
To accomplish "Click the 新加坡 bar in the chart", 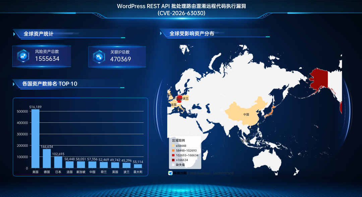I will click(x=81, y=165).
